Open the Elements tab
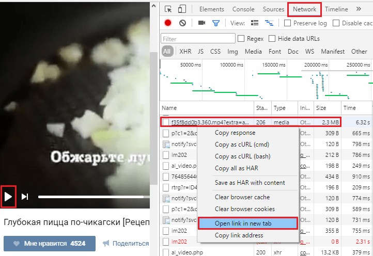Screen dimensions: 373x256 tap(212, 9)
